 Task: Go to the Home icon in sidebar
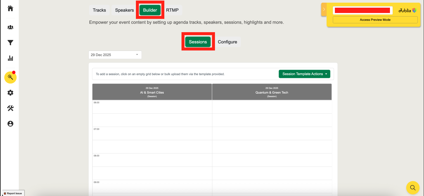(x=10, y=8)
